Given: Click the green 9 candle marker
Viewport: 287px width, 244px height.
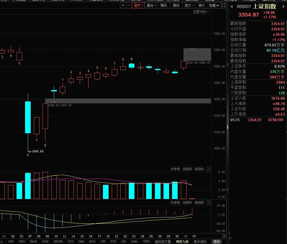Looking at the screenshot, I should [131, 59].
